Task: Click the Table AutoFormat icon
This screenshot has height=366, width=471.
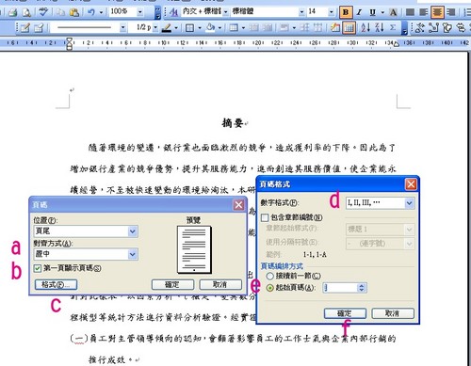Action: click(334, 28)
